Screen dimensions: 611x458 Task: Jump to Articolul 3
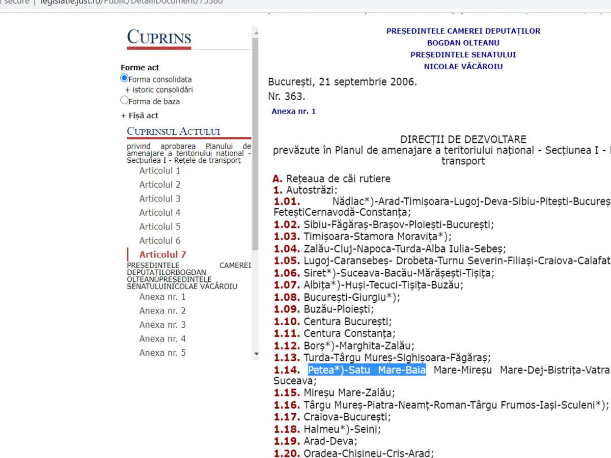160,199
